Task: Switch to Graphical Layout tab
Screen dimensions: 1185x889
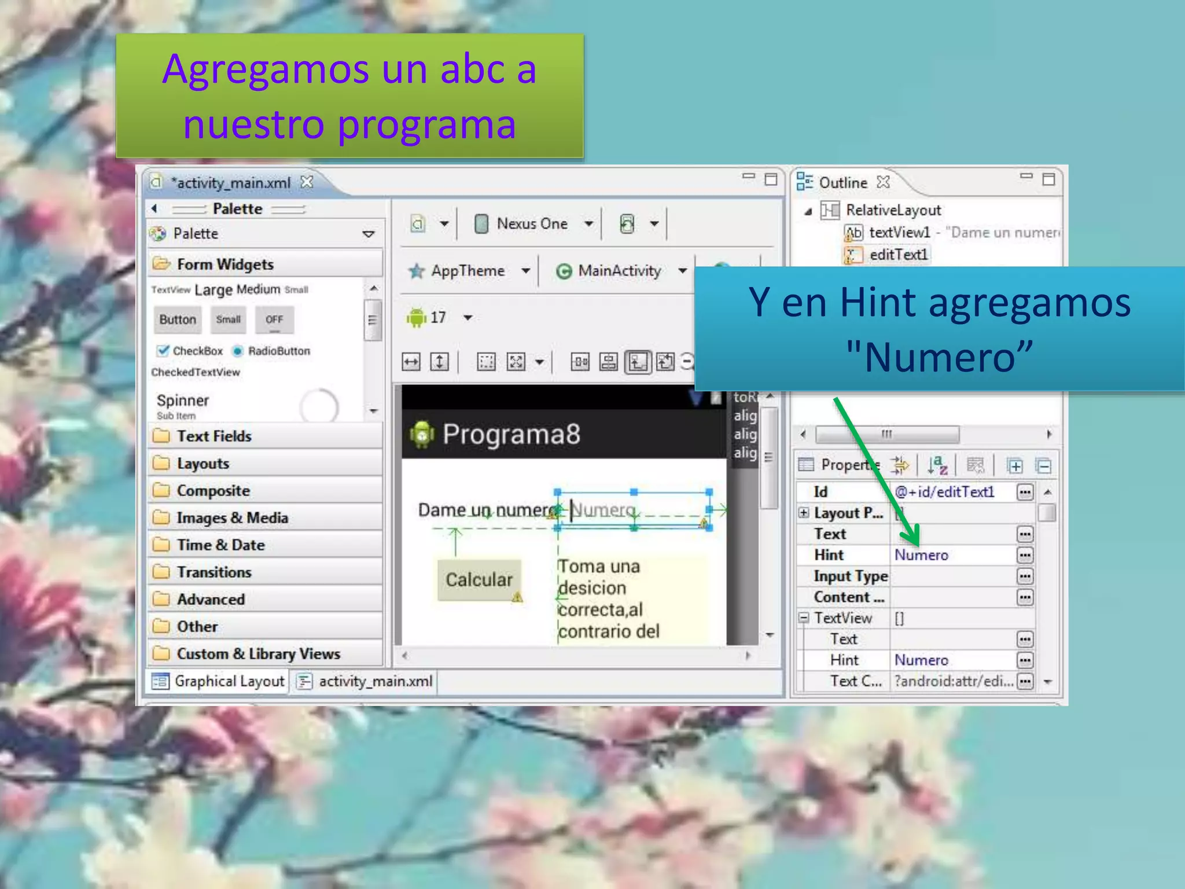Action: point(219,681)
